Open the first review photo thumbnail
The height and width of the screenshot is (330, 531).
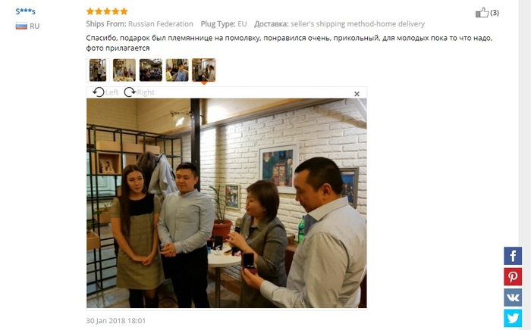tap(98, 70)
